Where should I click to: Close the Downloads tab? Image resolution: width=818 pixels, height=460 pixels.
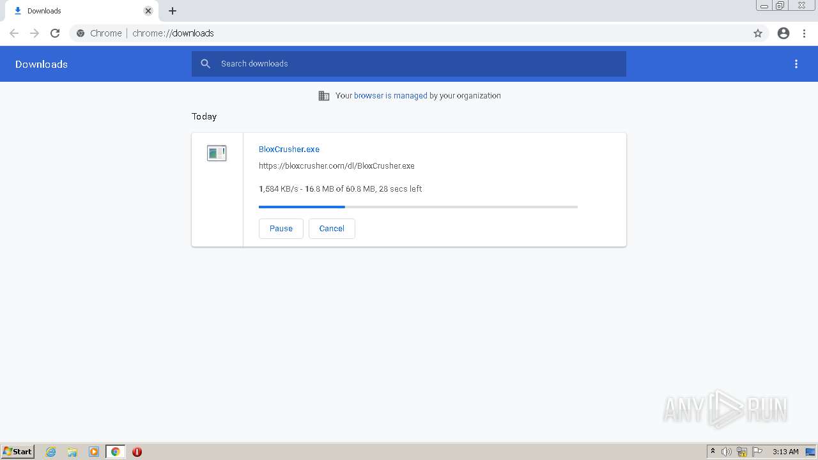[x=148, y=11]
